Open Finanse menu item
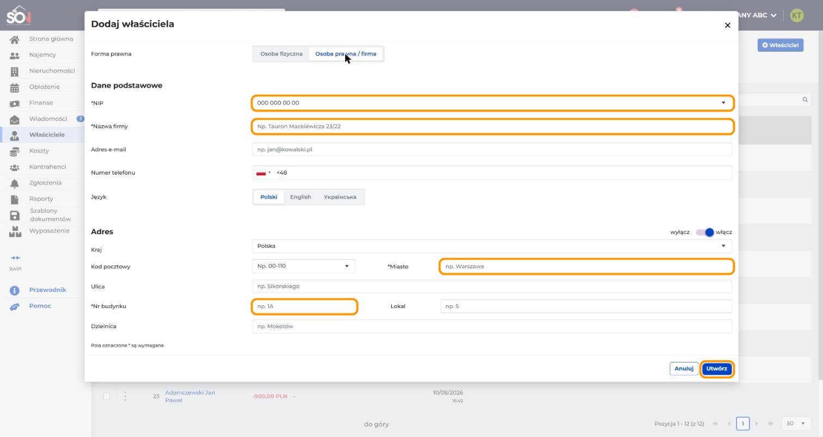The image size is (823, 437). 41,103
